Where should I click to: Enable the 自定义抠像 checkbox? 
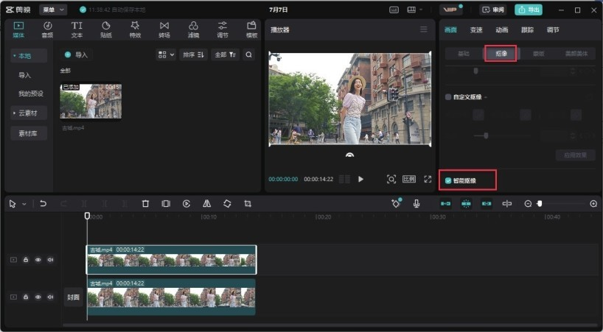[448, 96]
